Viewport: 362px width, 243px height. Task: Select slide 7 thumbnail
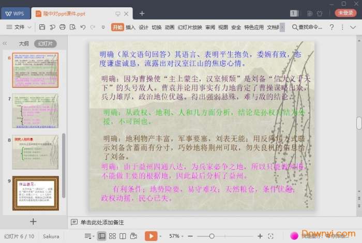(x=35, y=111)
